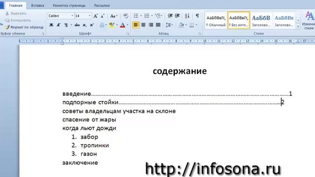Image resolution: width=315 pixels, height=177 pixels.
Task: Clear formatting icon
Action: [126, 16]
